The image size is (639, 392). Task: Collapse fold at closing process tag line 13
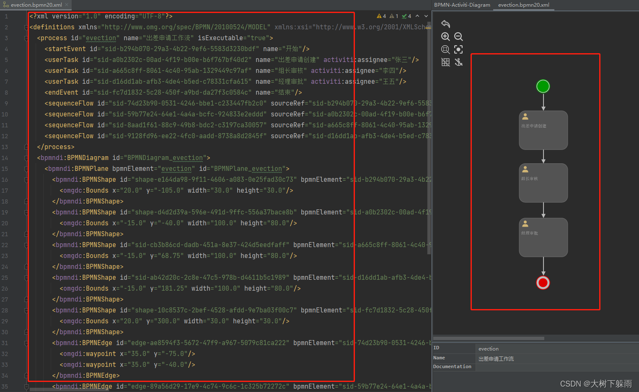(26, 147)
